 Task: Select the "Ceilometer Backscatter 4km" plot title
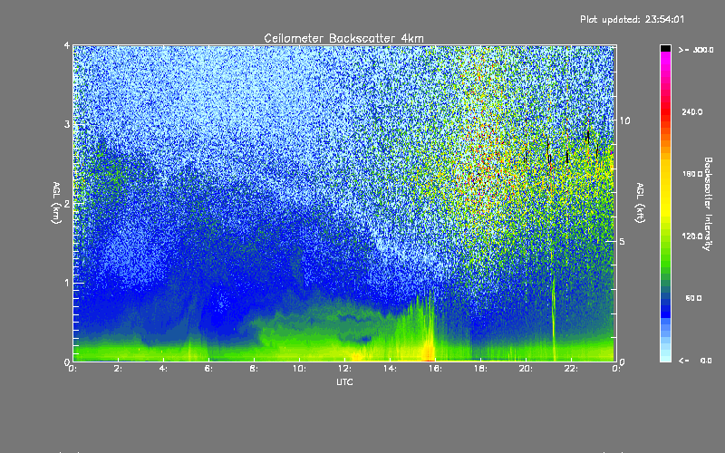coord(343,38)
